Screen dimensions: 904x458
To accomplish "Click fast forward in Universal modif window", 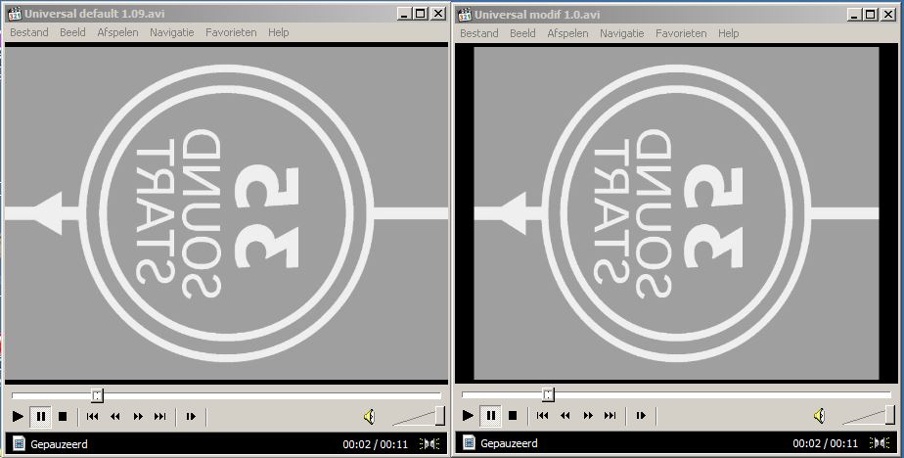I will coord(587,415).
